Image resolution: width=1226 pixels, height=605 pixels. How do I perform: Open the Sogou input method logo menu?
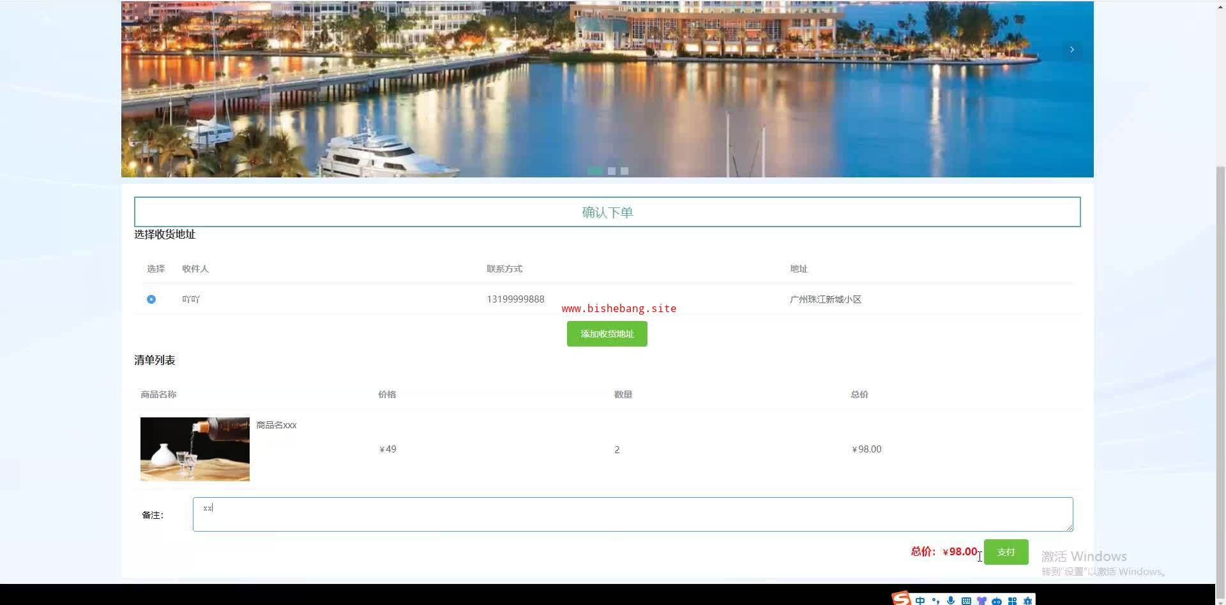coord(902,599)
